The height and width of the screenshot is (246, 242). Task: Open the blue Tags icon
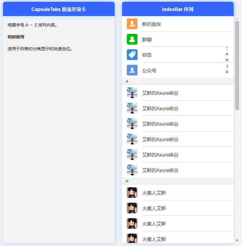132,55
